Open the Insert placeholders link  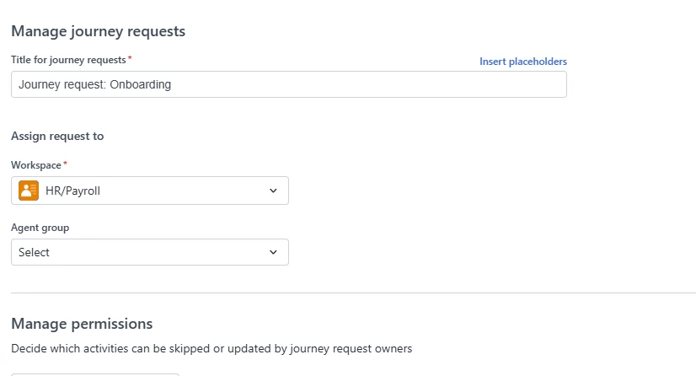pyautogui.click(x=522, y=62)
